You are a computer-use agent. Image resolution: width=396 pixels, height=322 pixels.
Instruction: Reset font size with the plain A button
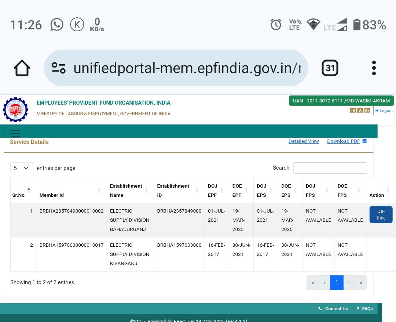360,111
